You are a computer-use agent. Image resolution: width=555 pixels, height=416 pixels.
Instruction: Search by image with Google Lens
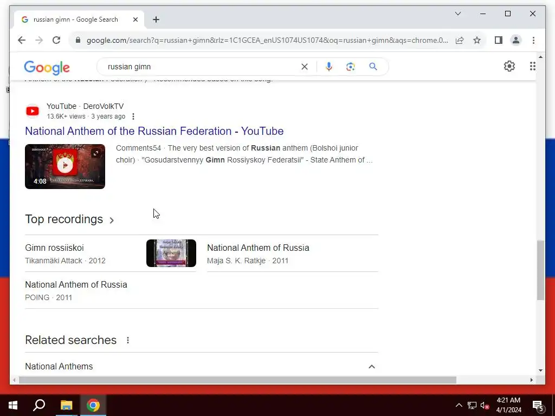click(x=351, y=67)
